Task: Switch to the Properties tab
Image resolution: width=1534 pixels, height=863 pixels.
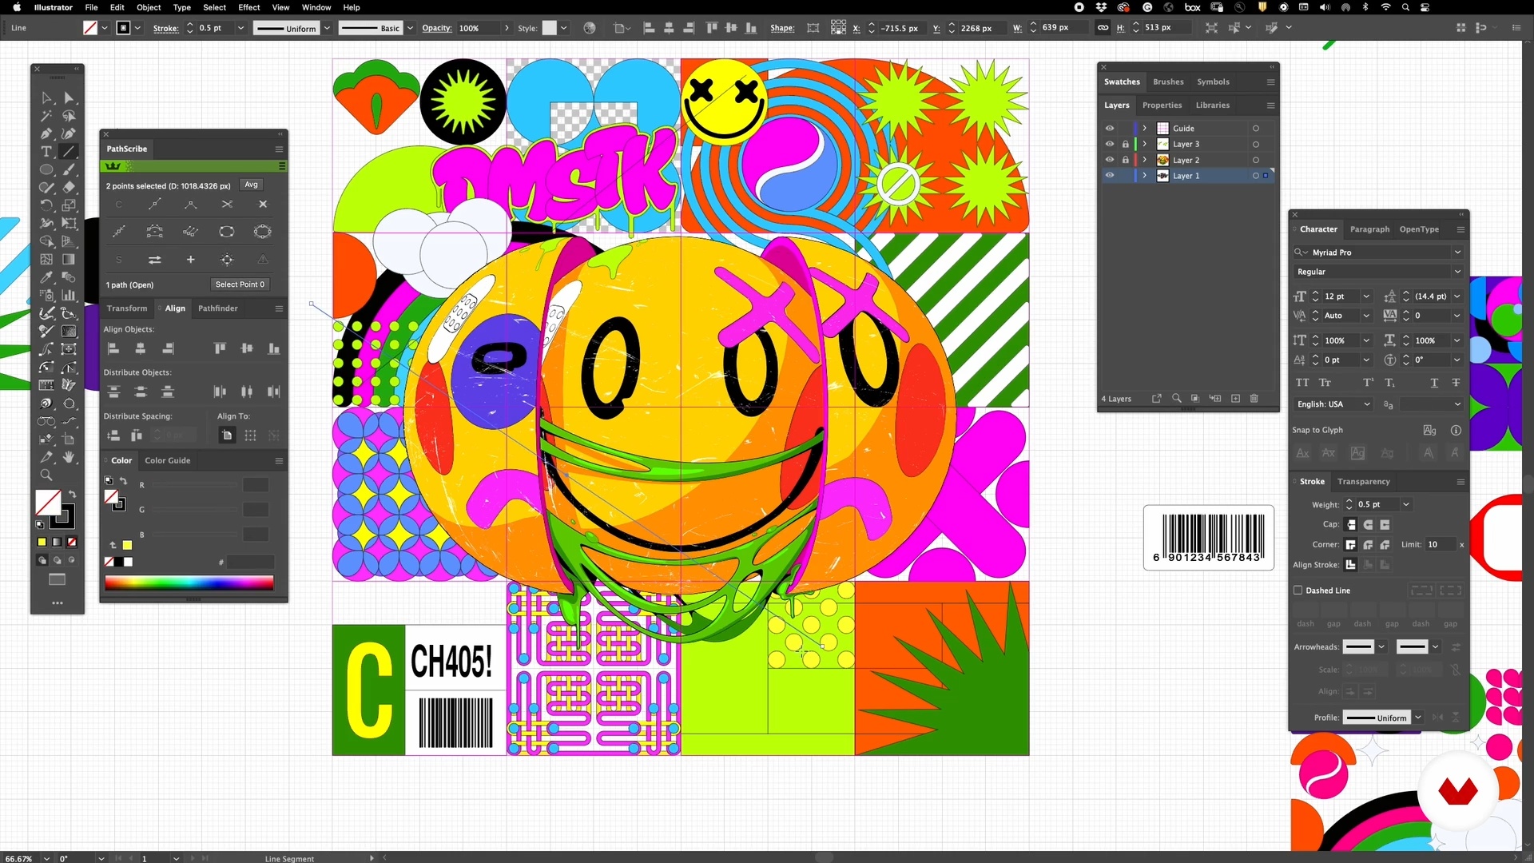Action: pyautogui.click(x=1162, y=105)
